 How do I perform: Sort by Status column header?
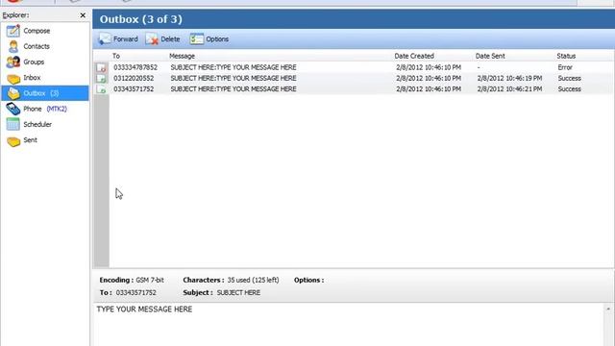[x=566, y=56]
